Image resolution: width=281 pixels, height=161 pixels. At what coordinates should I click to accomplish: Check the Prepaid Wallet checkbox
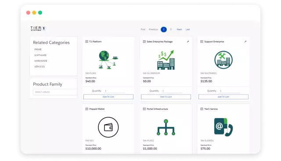click(87, 109)
